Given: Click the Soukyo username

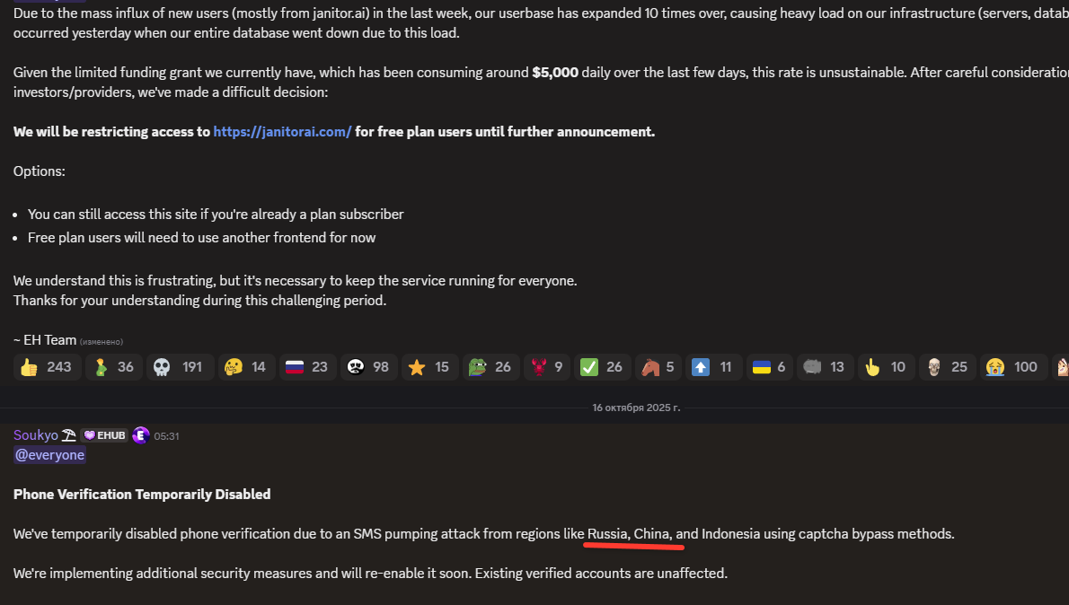Looking at the screenshot, I should pyautogui.click(x=35, y=435).
